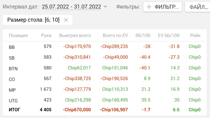Sort by Позиция column header
210x118 pixels.
[18, 35]
